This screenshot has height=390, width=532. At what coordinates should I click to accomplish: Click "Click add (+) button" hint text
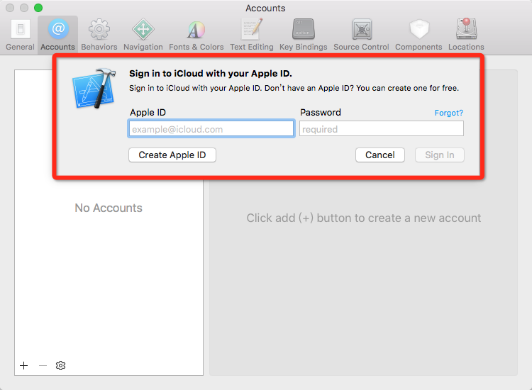pos(364,218)
